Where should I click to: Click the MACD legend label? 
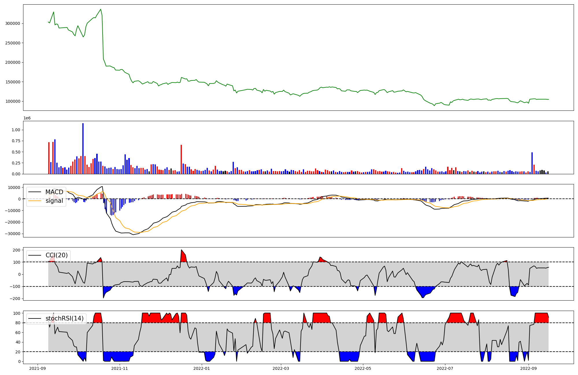[54, 192]
